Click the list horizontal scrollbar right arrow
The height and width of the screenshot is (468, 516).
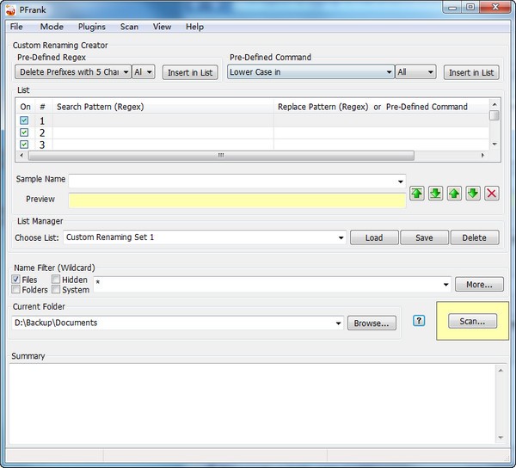pos(482,156)
